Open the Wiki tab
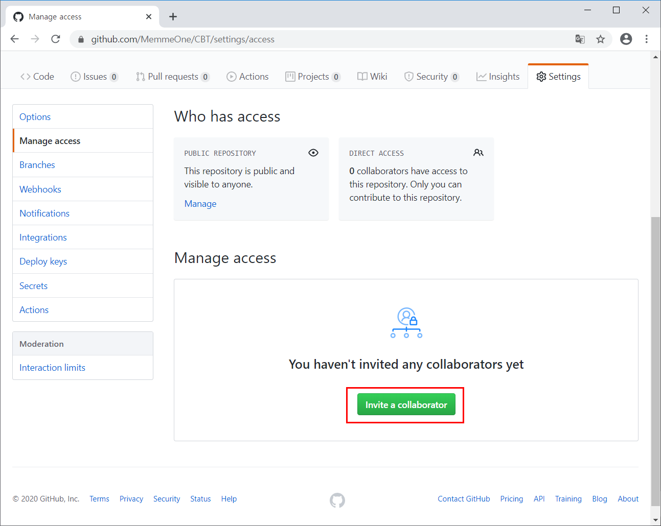The width and height of the screenshot is (661, 526). 372,77
